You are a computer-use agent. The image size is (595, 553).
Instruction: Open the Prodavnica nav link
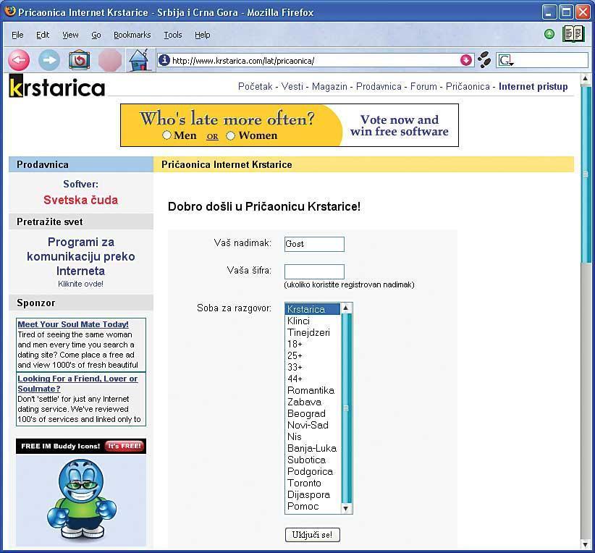coord(379,87)
